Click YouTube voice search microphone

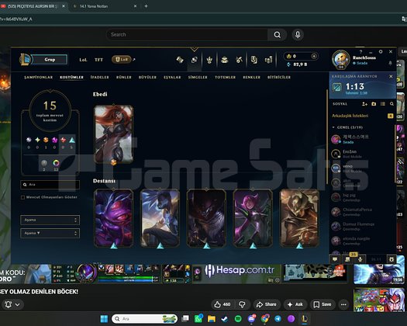coord(298,35)
